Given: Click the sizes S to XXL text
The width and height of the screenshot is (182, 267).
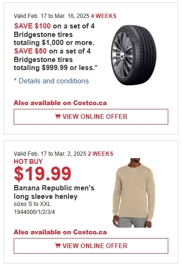Looking at the screenshot, I should [32, 204].
